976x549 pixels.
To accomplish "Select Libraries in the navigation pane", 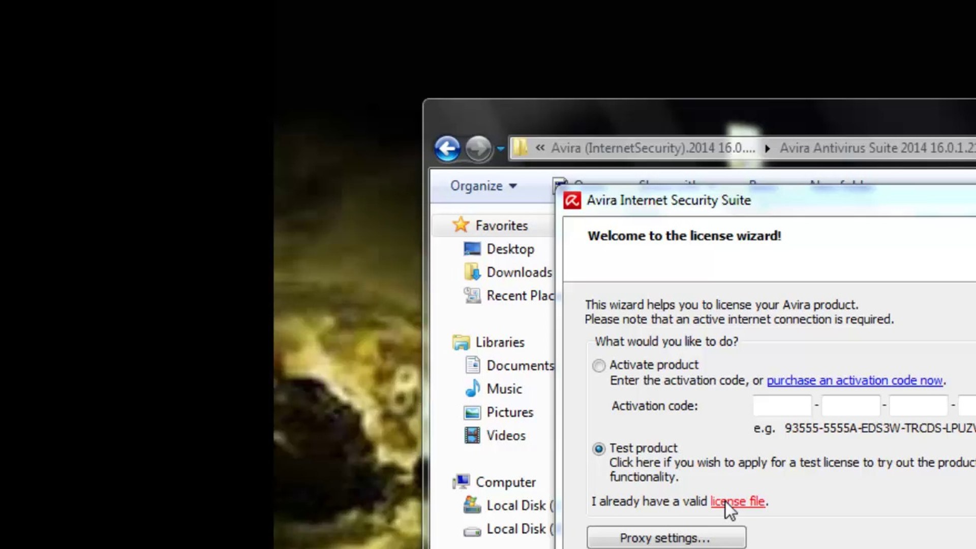I will coord(499,342).
